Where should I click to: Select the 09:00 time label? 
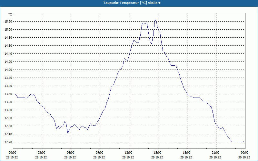(x=100, y=153)
